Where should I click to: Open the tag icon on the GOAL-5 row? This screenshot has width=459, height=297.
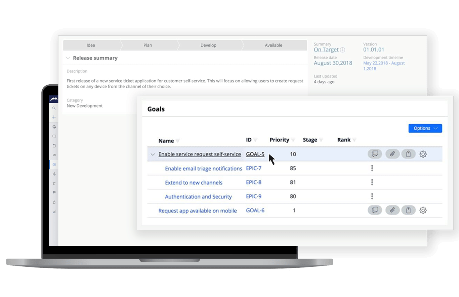409,154
